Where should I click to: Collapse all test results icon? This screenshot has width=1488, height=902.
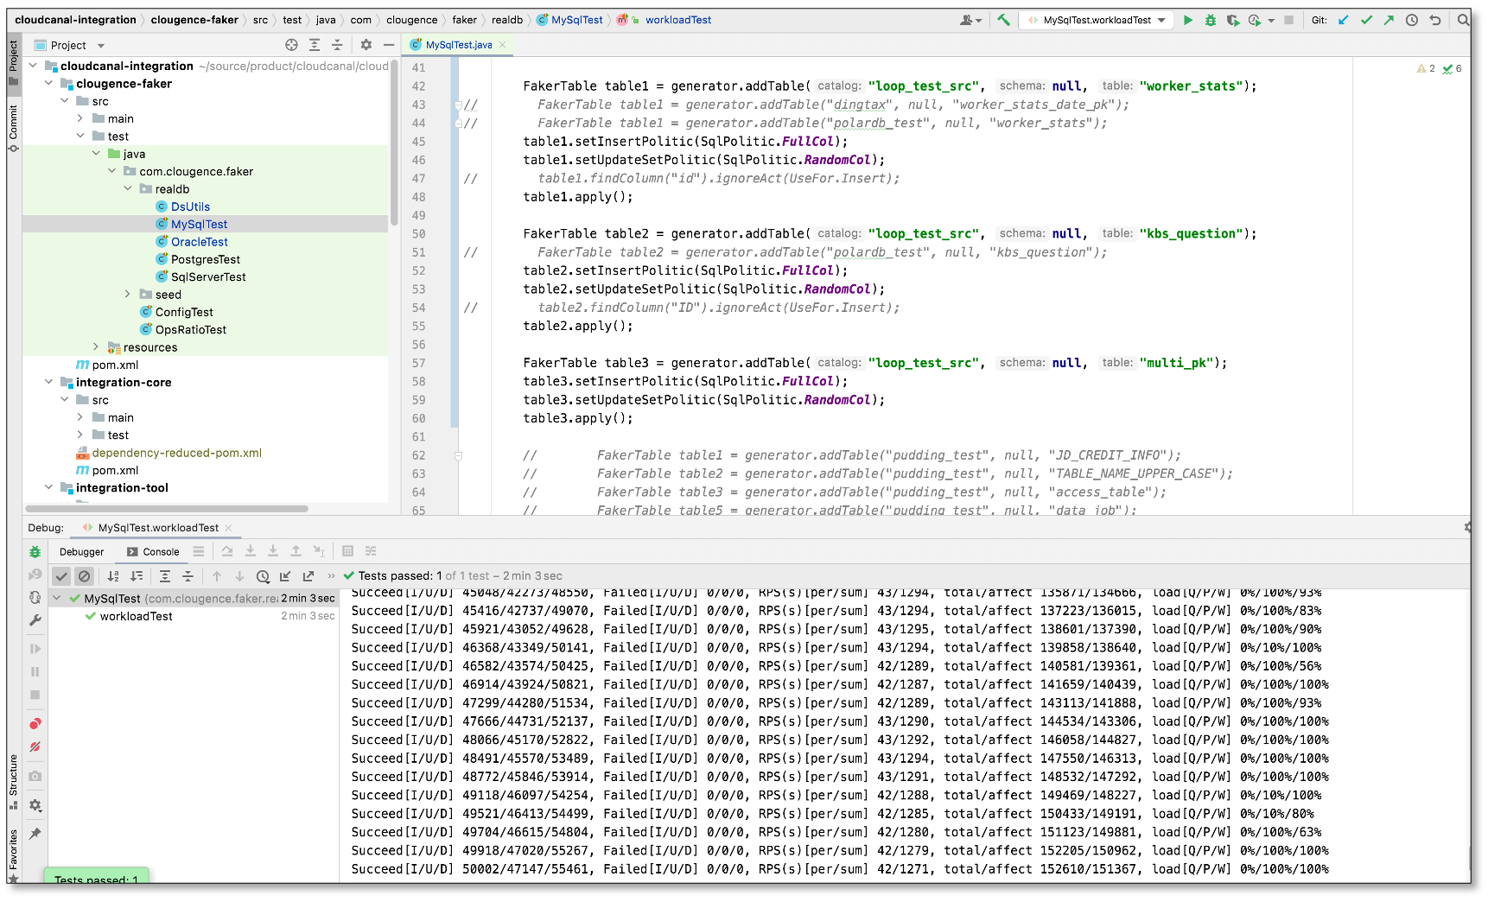pyautogui.click(x=188, y=576)
